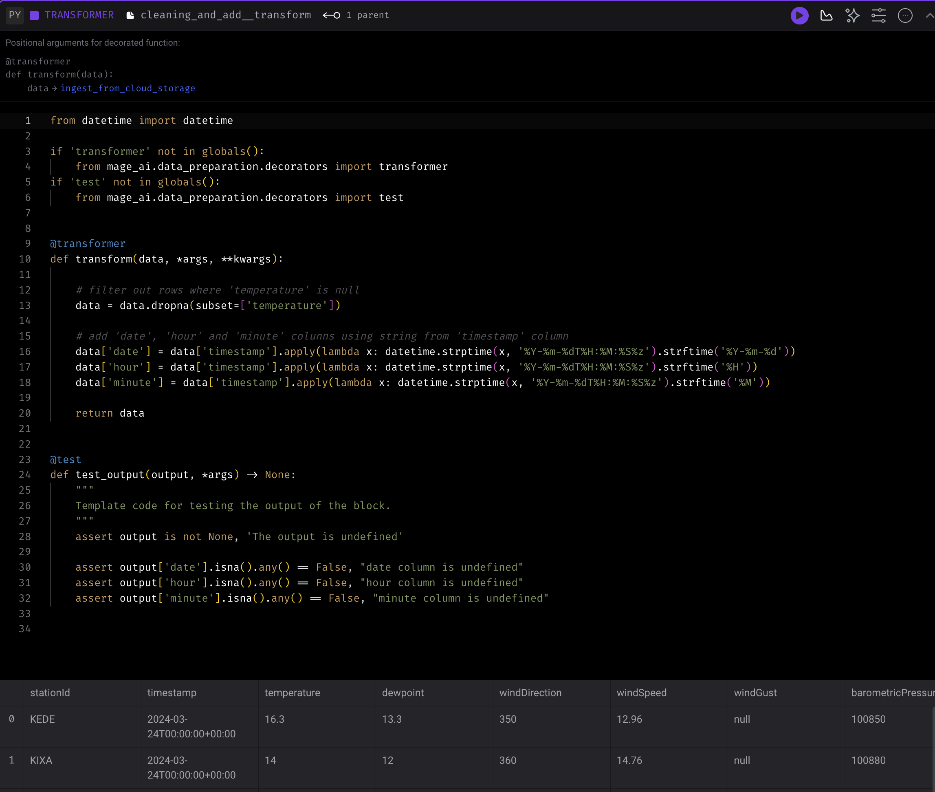Click the @test decorator on line 23
The width and height of the screenshot is (935, 792).
66,459
